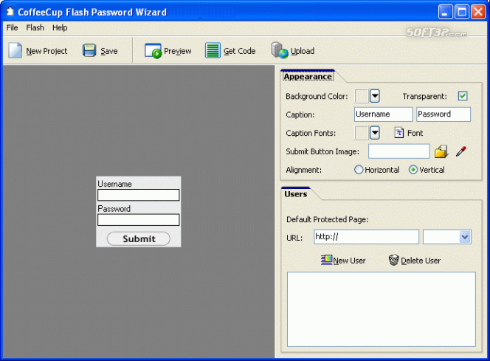Image resolution: width=490 pixels, height=361 pixels.
Task: Open the Flash menu
Action: [x=35, y=28]
